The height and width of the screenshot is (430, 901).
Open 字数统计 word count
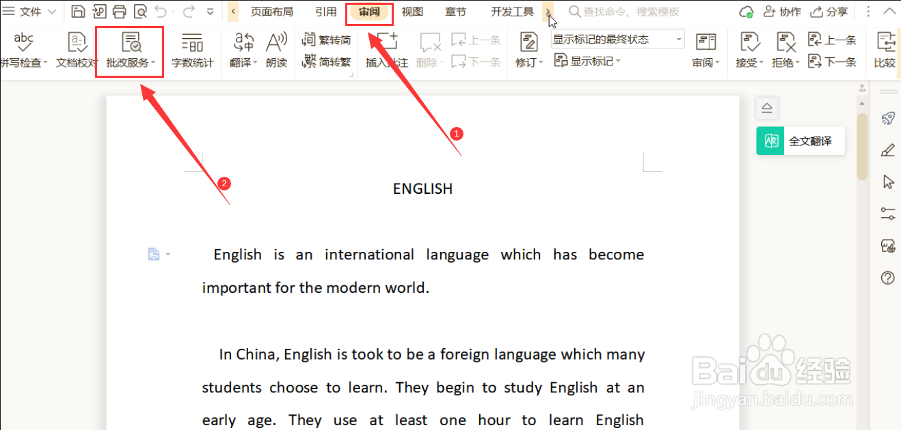point(193,51)
